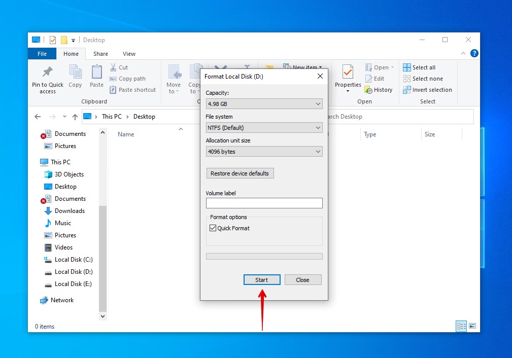Sort by the Name column header
The width and height of the screenshot is (512, 358).
(126, 134)
